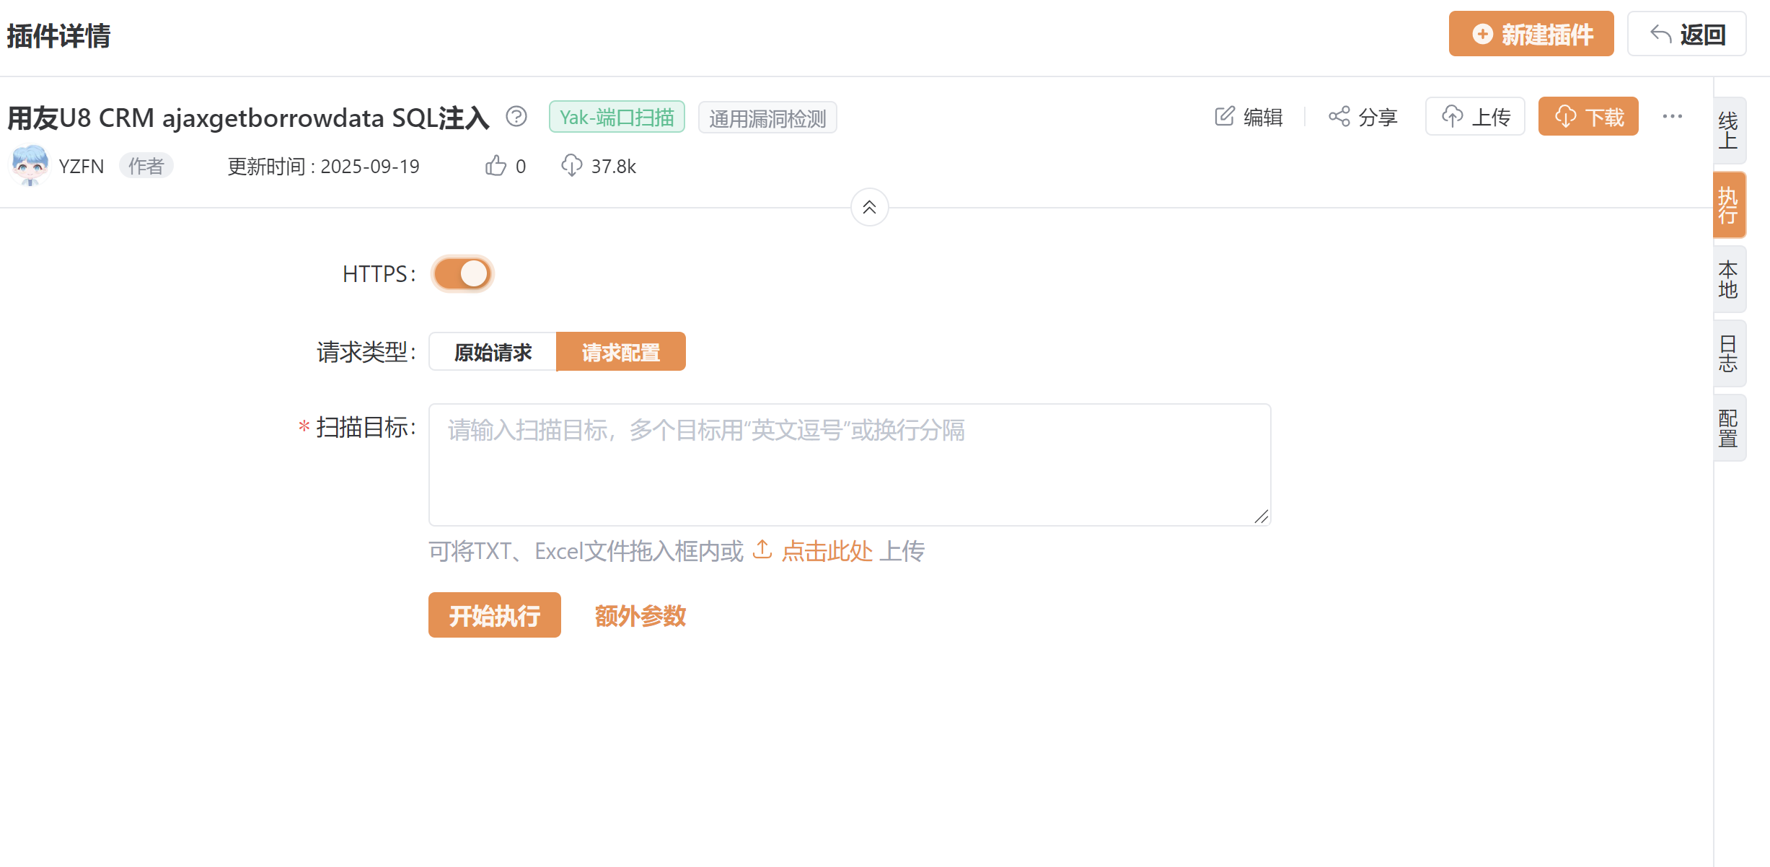The width and height of the screenshot is (1770, 867).
Task: Click the thumbs-up like icon
Action: click(496, 166)
